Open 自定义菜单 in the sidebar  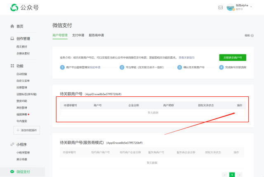(x=23, y=81)
